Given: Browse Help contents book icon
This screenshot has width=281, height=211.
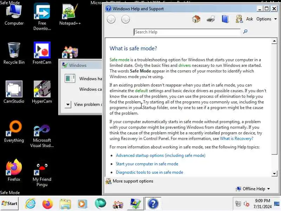Looking at the screenshot, I should [225, 19].
